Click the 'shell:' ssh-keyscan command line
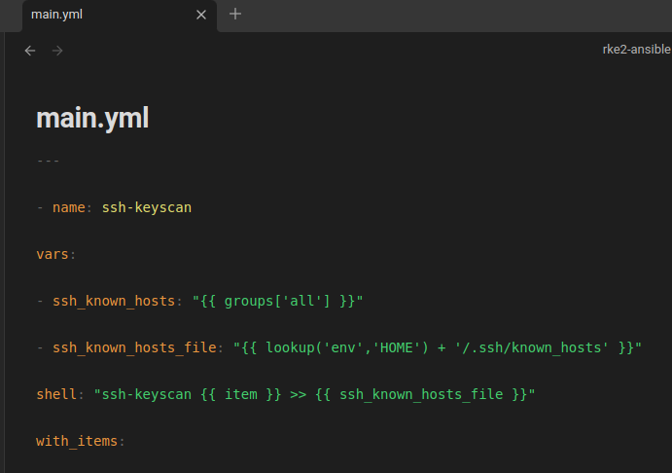 (x=286, y=394)
